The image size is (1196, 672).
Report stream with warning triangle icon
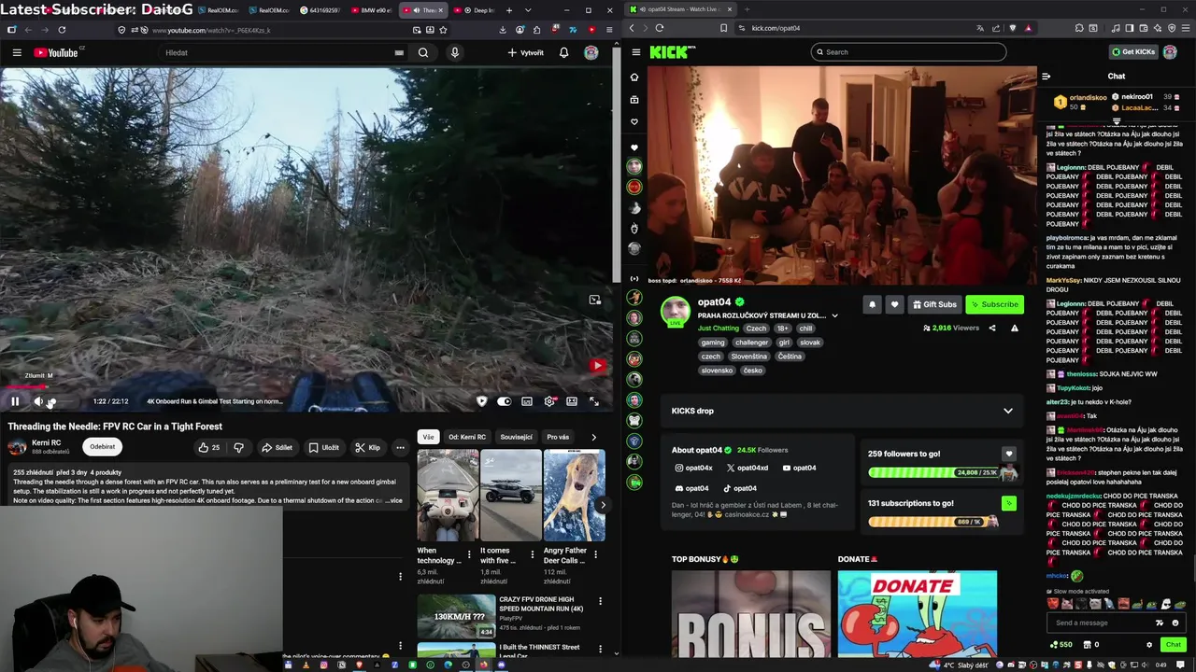(1014, 328)
